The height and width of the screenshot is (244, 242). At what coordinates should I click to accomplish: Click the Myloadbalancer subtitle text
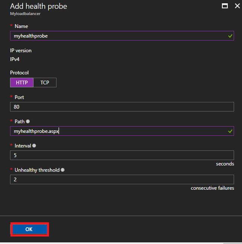click(25, 14)
